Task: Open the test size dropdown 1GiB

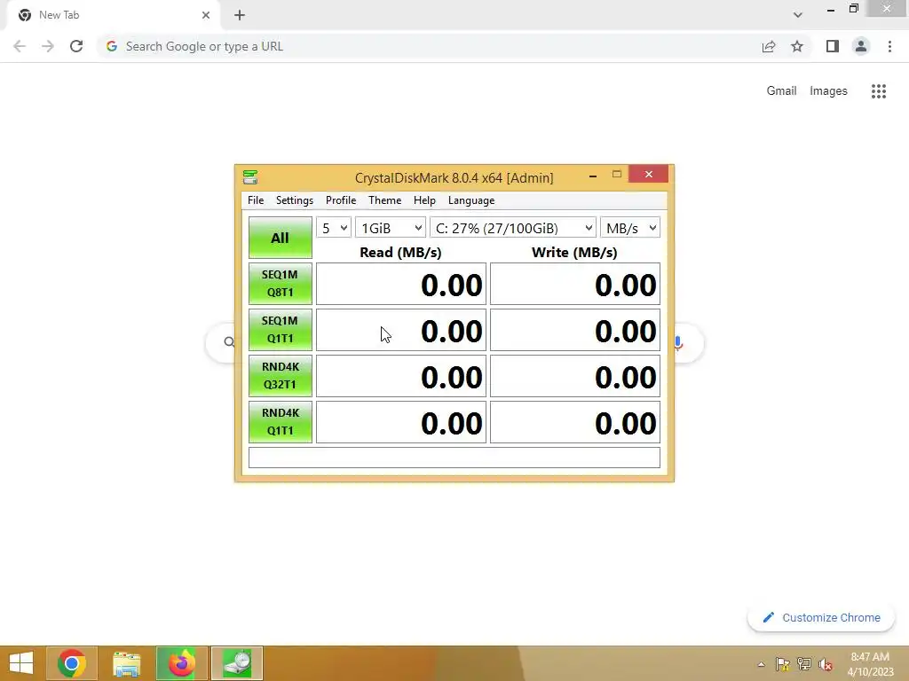Action: pos(391,228)
